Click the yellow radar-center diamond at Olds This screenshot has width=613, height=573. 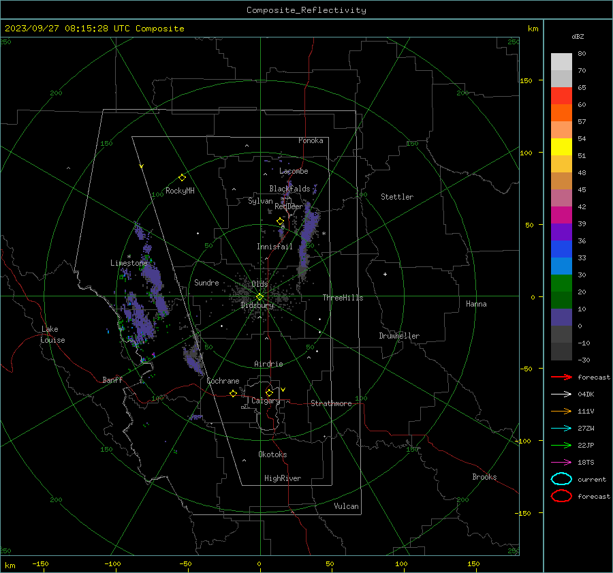(260, 297)
